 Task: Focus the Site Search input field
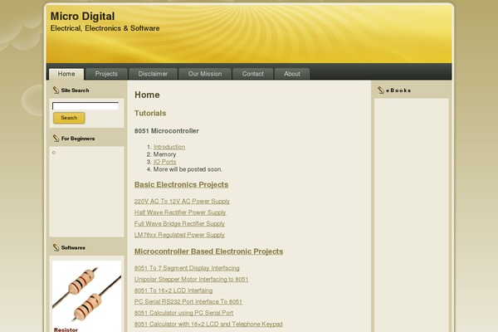coord(85,105)
